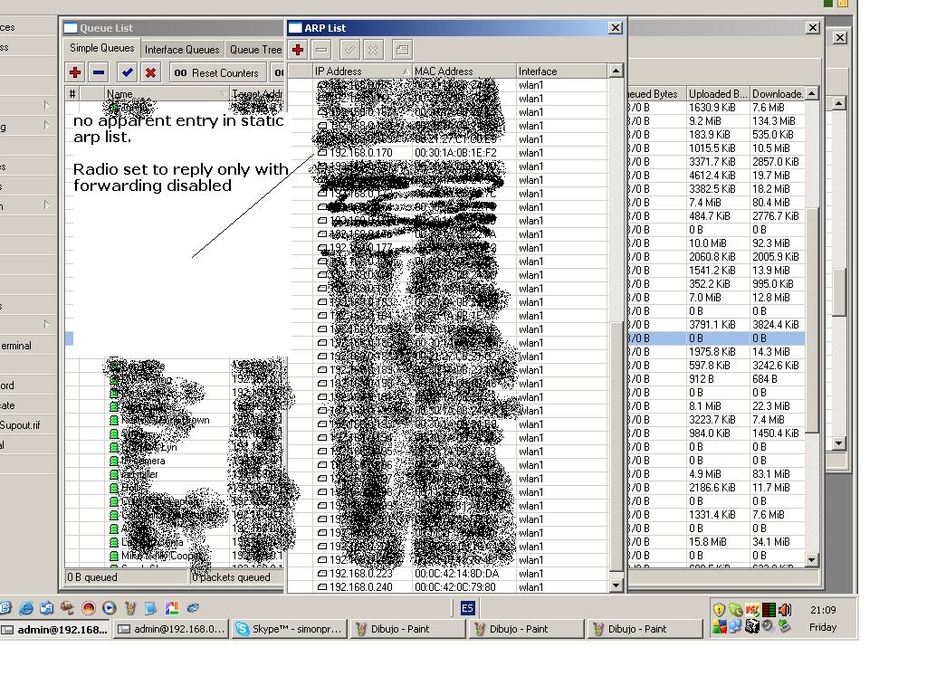Open Internet Explorer from quick launch bar

coord(26,608)
